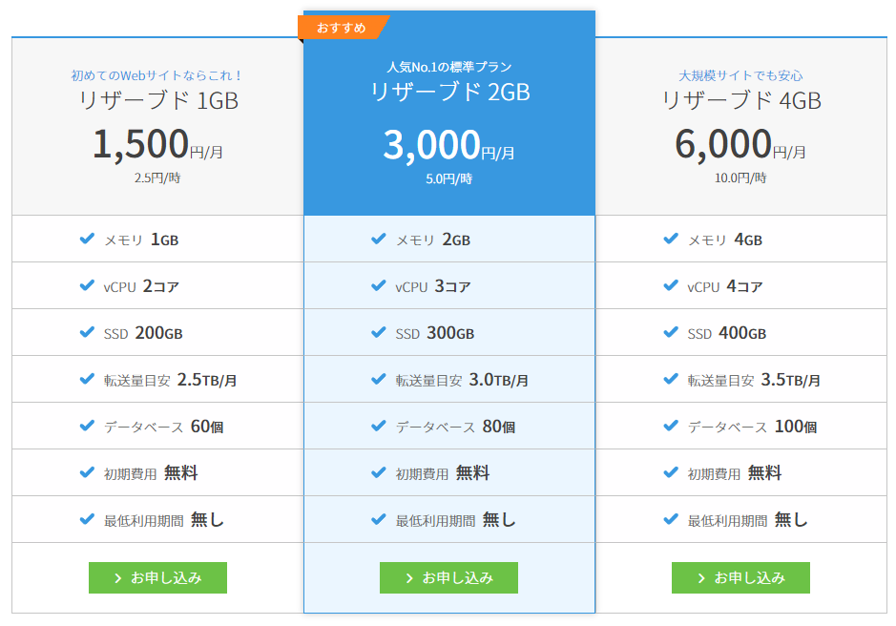Click the 6,000円/月 price text
Screen dimensions: 896x626
coord(740,145)
